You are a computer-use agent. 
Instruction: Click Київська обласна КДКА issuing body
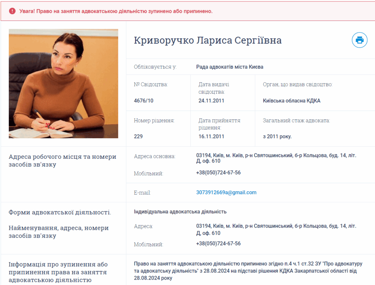(292, 101)
